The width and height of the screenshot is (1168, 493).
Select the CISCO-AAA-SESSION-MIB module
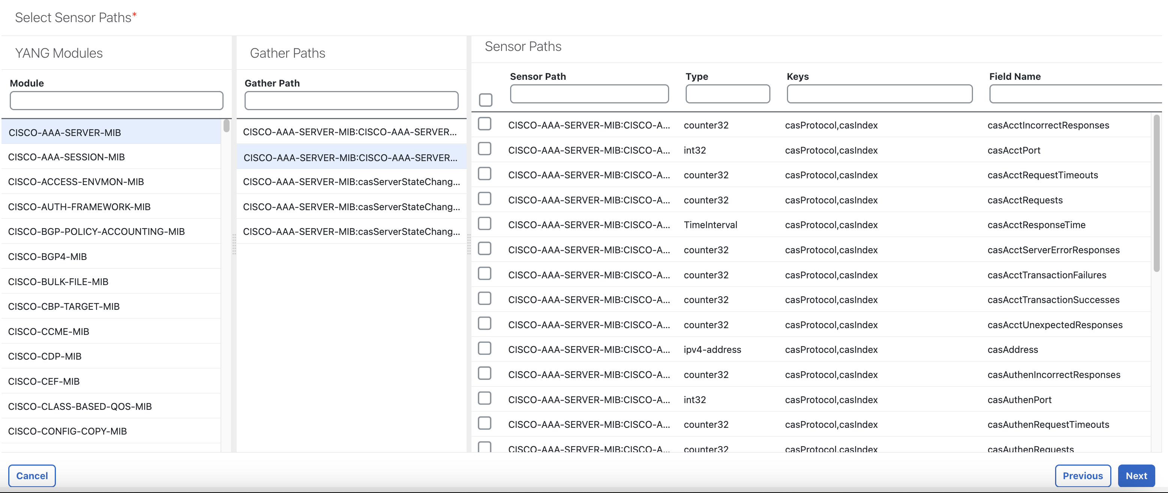(111, 157)
